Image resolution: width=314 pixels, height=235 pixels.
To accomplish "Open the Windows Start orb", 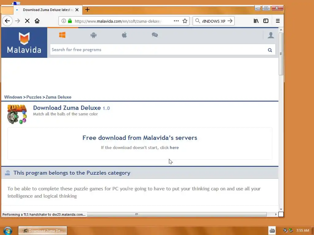I will coord(7,231).
